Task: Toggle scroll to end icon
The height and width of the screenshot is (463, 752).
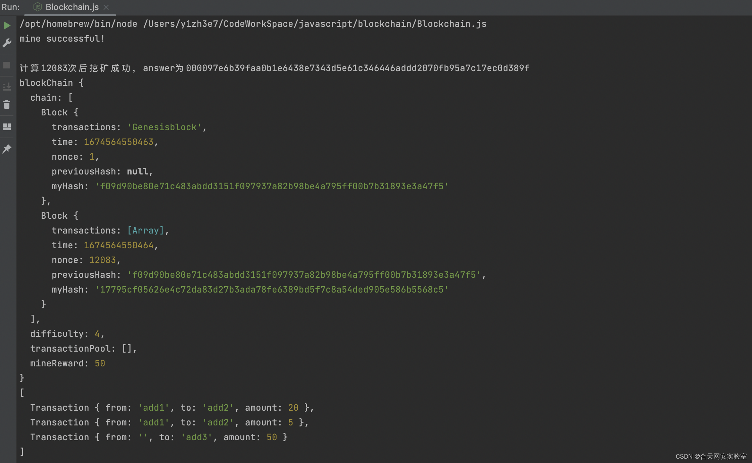Action: tap(7, 87)
